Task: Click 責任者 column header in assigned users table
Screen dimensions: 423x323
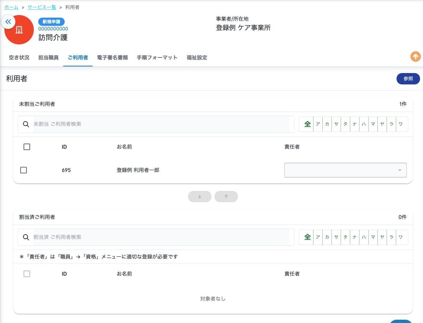Action: tap(292, 274)
